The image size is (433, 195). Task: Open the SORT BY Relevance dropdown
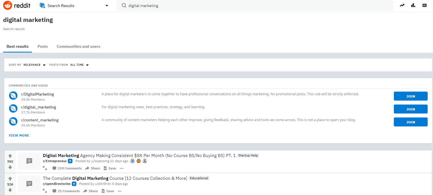34,65
